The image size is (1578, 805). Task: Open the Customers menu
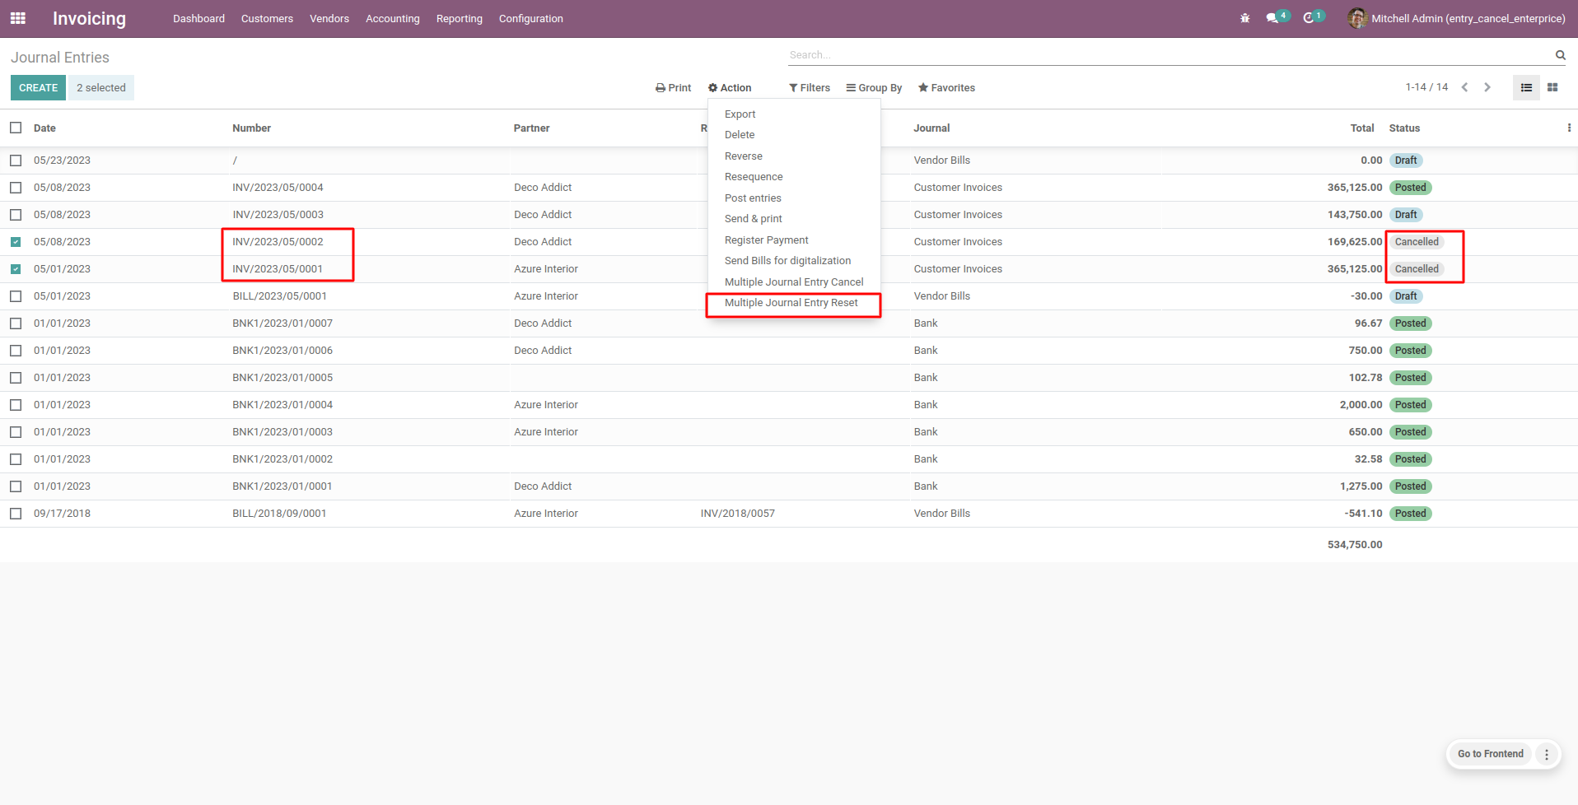[267, 18]
